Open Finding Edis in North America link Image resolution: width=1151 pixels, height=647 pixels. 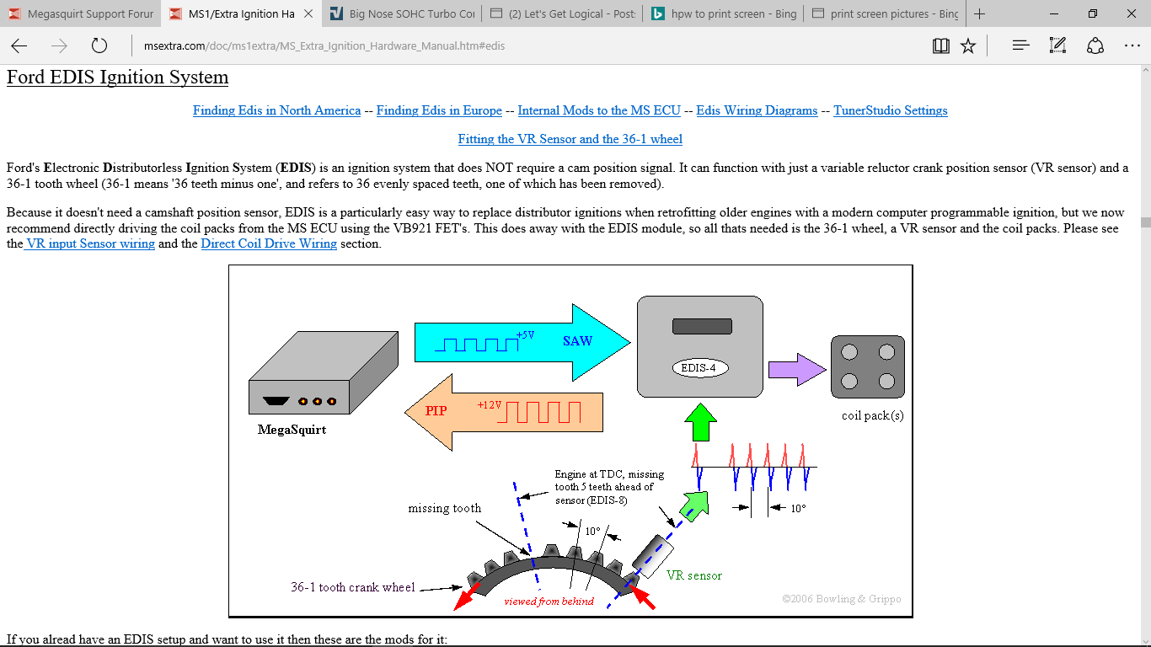tap(276, 110)
